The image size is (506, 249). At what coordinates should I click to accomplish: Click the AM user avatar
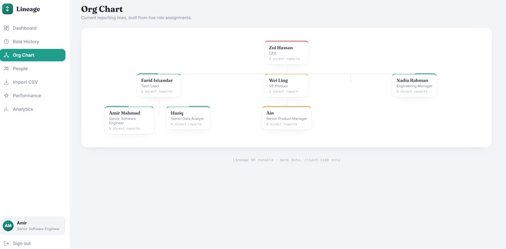coord(8,226)
